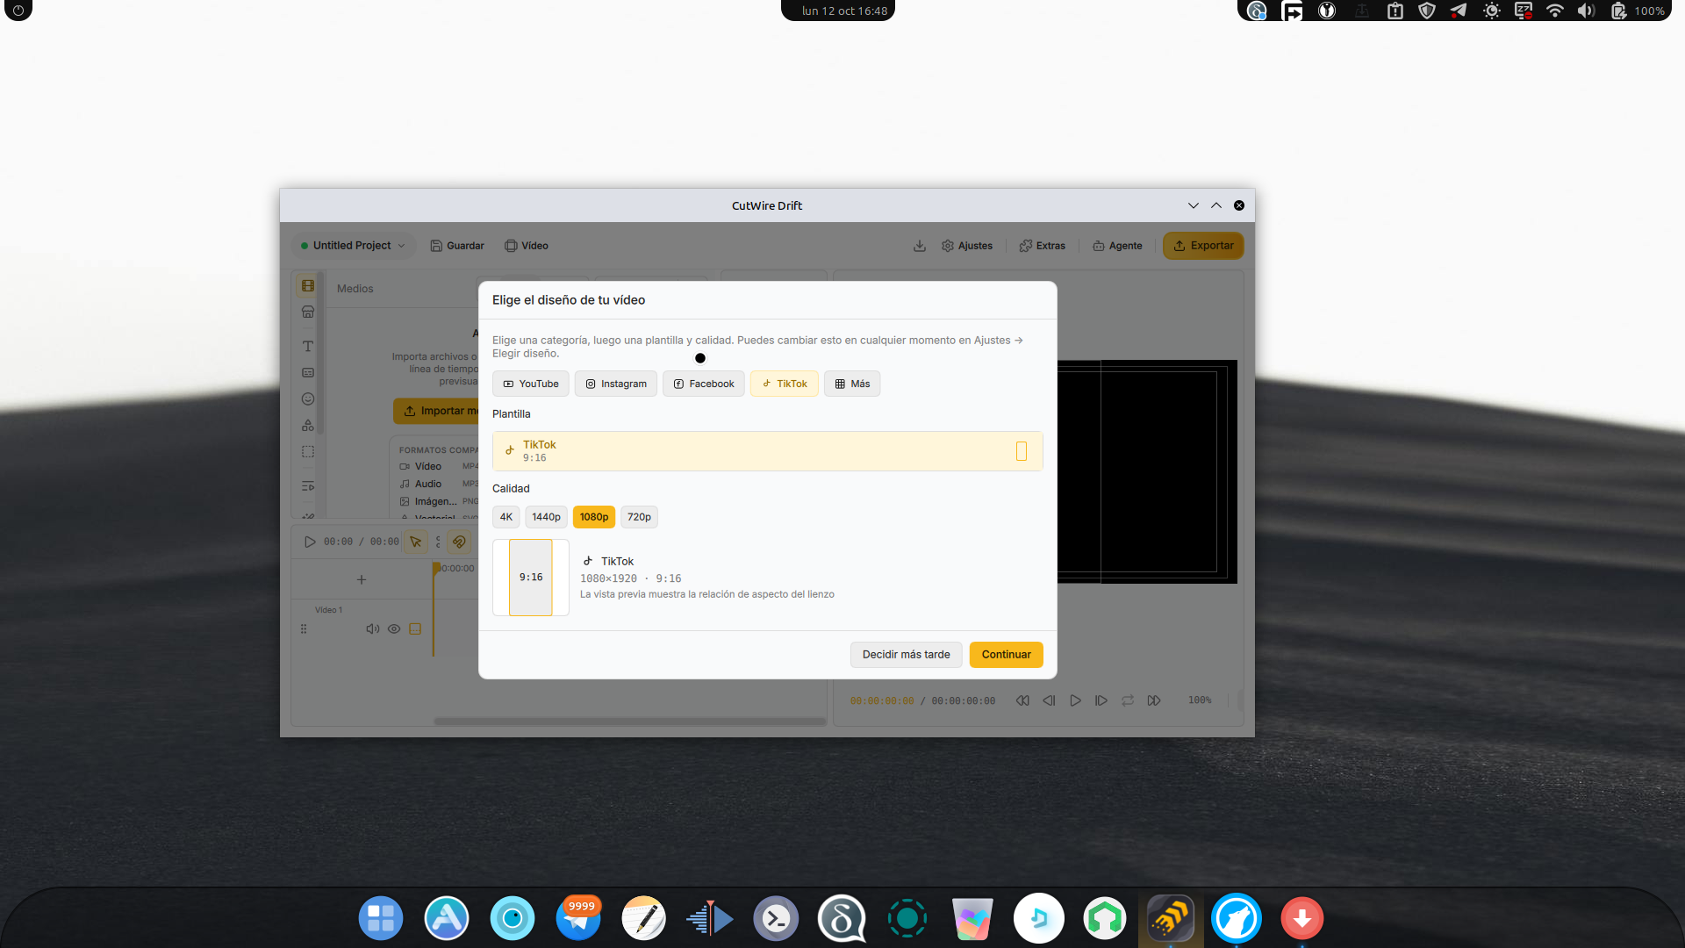Hide the Video 1 track with eye
The height and width of the screenshot is (948, 1685).
pyautogui.click(x=394, y=628)
